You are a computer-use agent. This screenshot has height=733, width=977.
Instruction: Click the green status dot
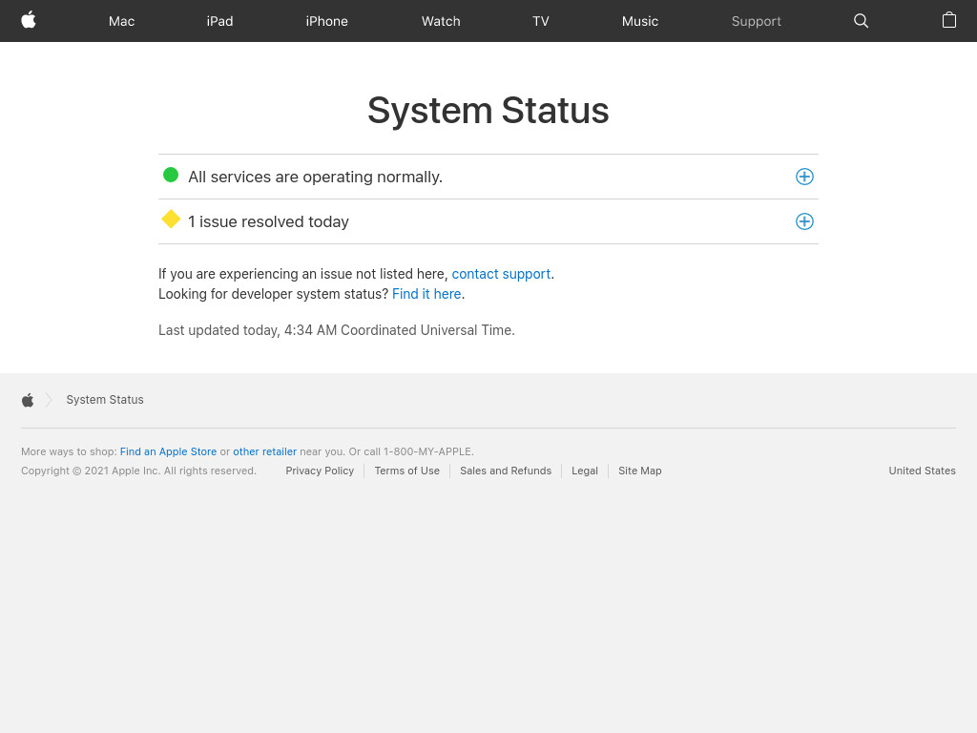point(171,176)
